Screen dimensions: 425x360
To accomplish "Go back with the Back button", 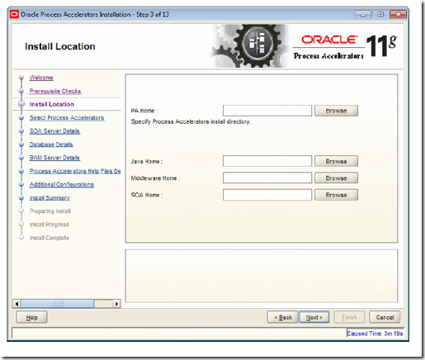I will coord(282,317).
